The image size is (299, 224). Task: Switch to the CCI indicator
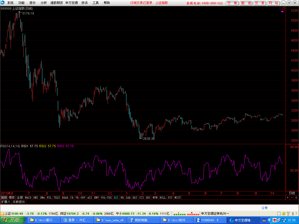[141, 198]
